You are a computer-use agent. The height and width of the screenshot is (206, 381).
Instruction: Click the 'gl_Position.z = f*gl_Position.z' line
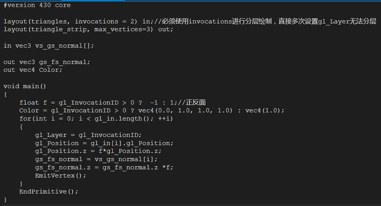(x=98, y=151)
